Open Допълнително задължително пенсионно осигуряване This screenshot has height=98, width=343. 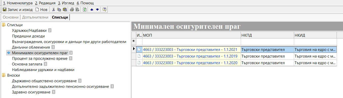pyautogui.click(x=61, y=87)
